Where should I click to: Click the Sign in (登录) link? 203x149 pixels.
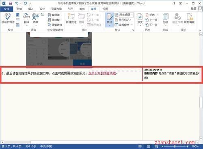[x=194, y=9]
